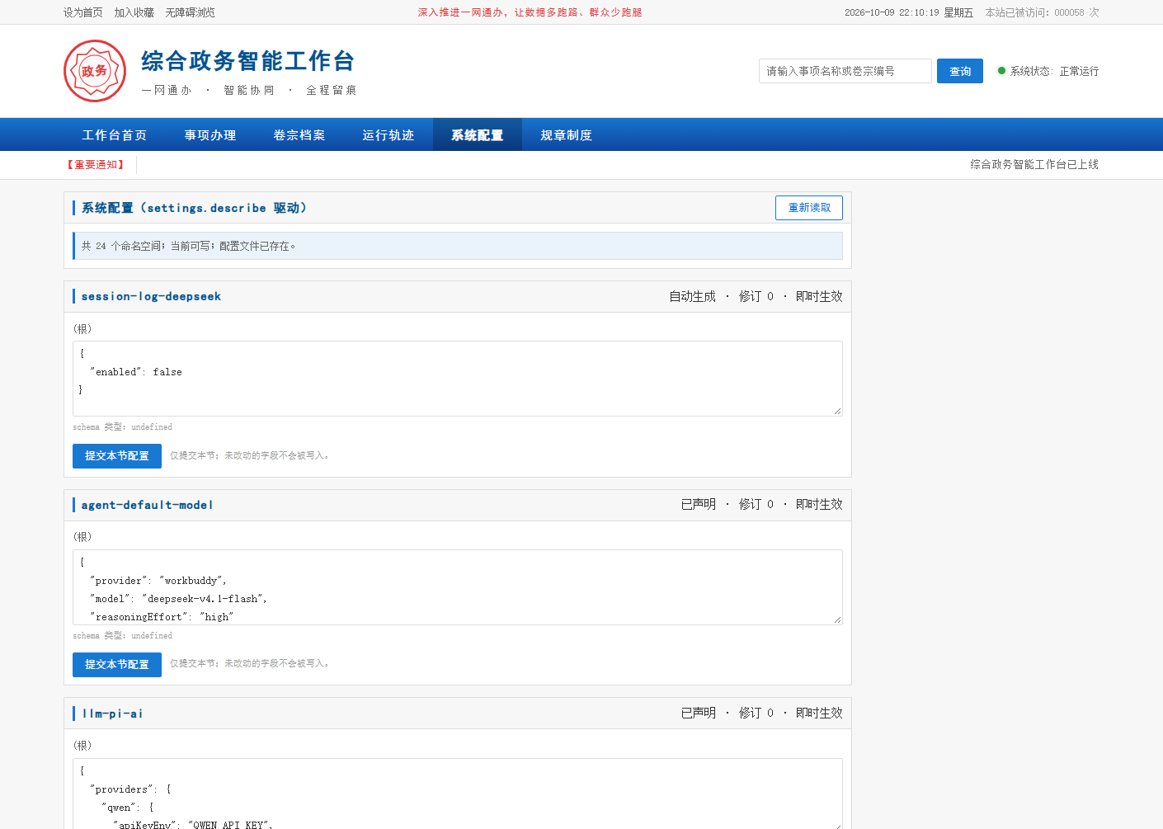Click the agent-default-model section heading

click(147, 505)
